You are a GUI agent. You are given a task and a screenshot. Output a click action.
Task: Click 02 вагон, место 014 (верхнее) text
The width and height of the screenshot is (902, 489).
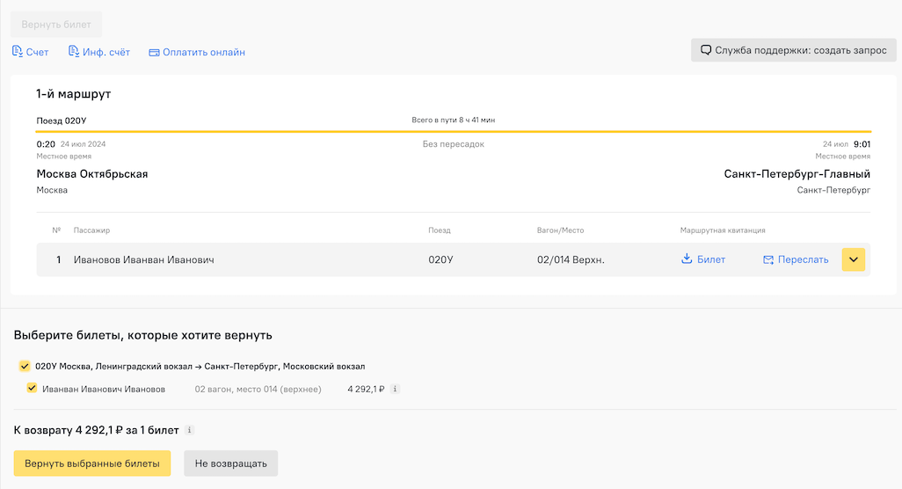(258, 390)
